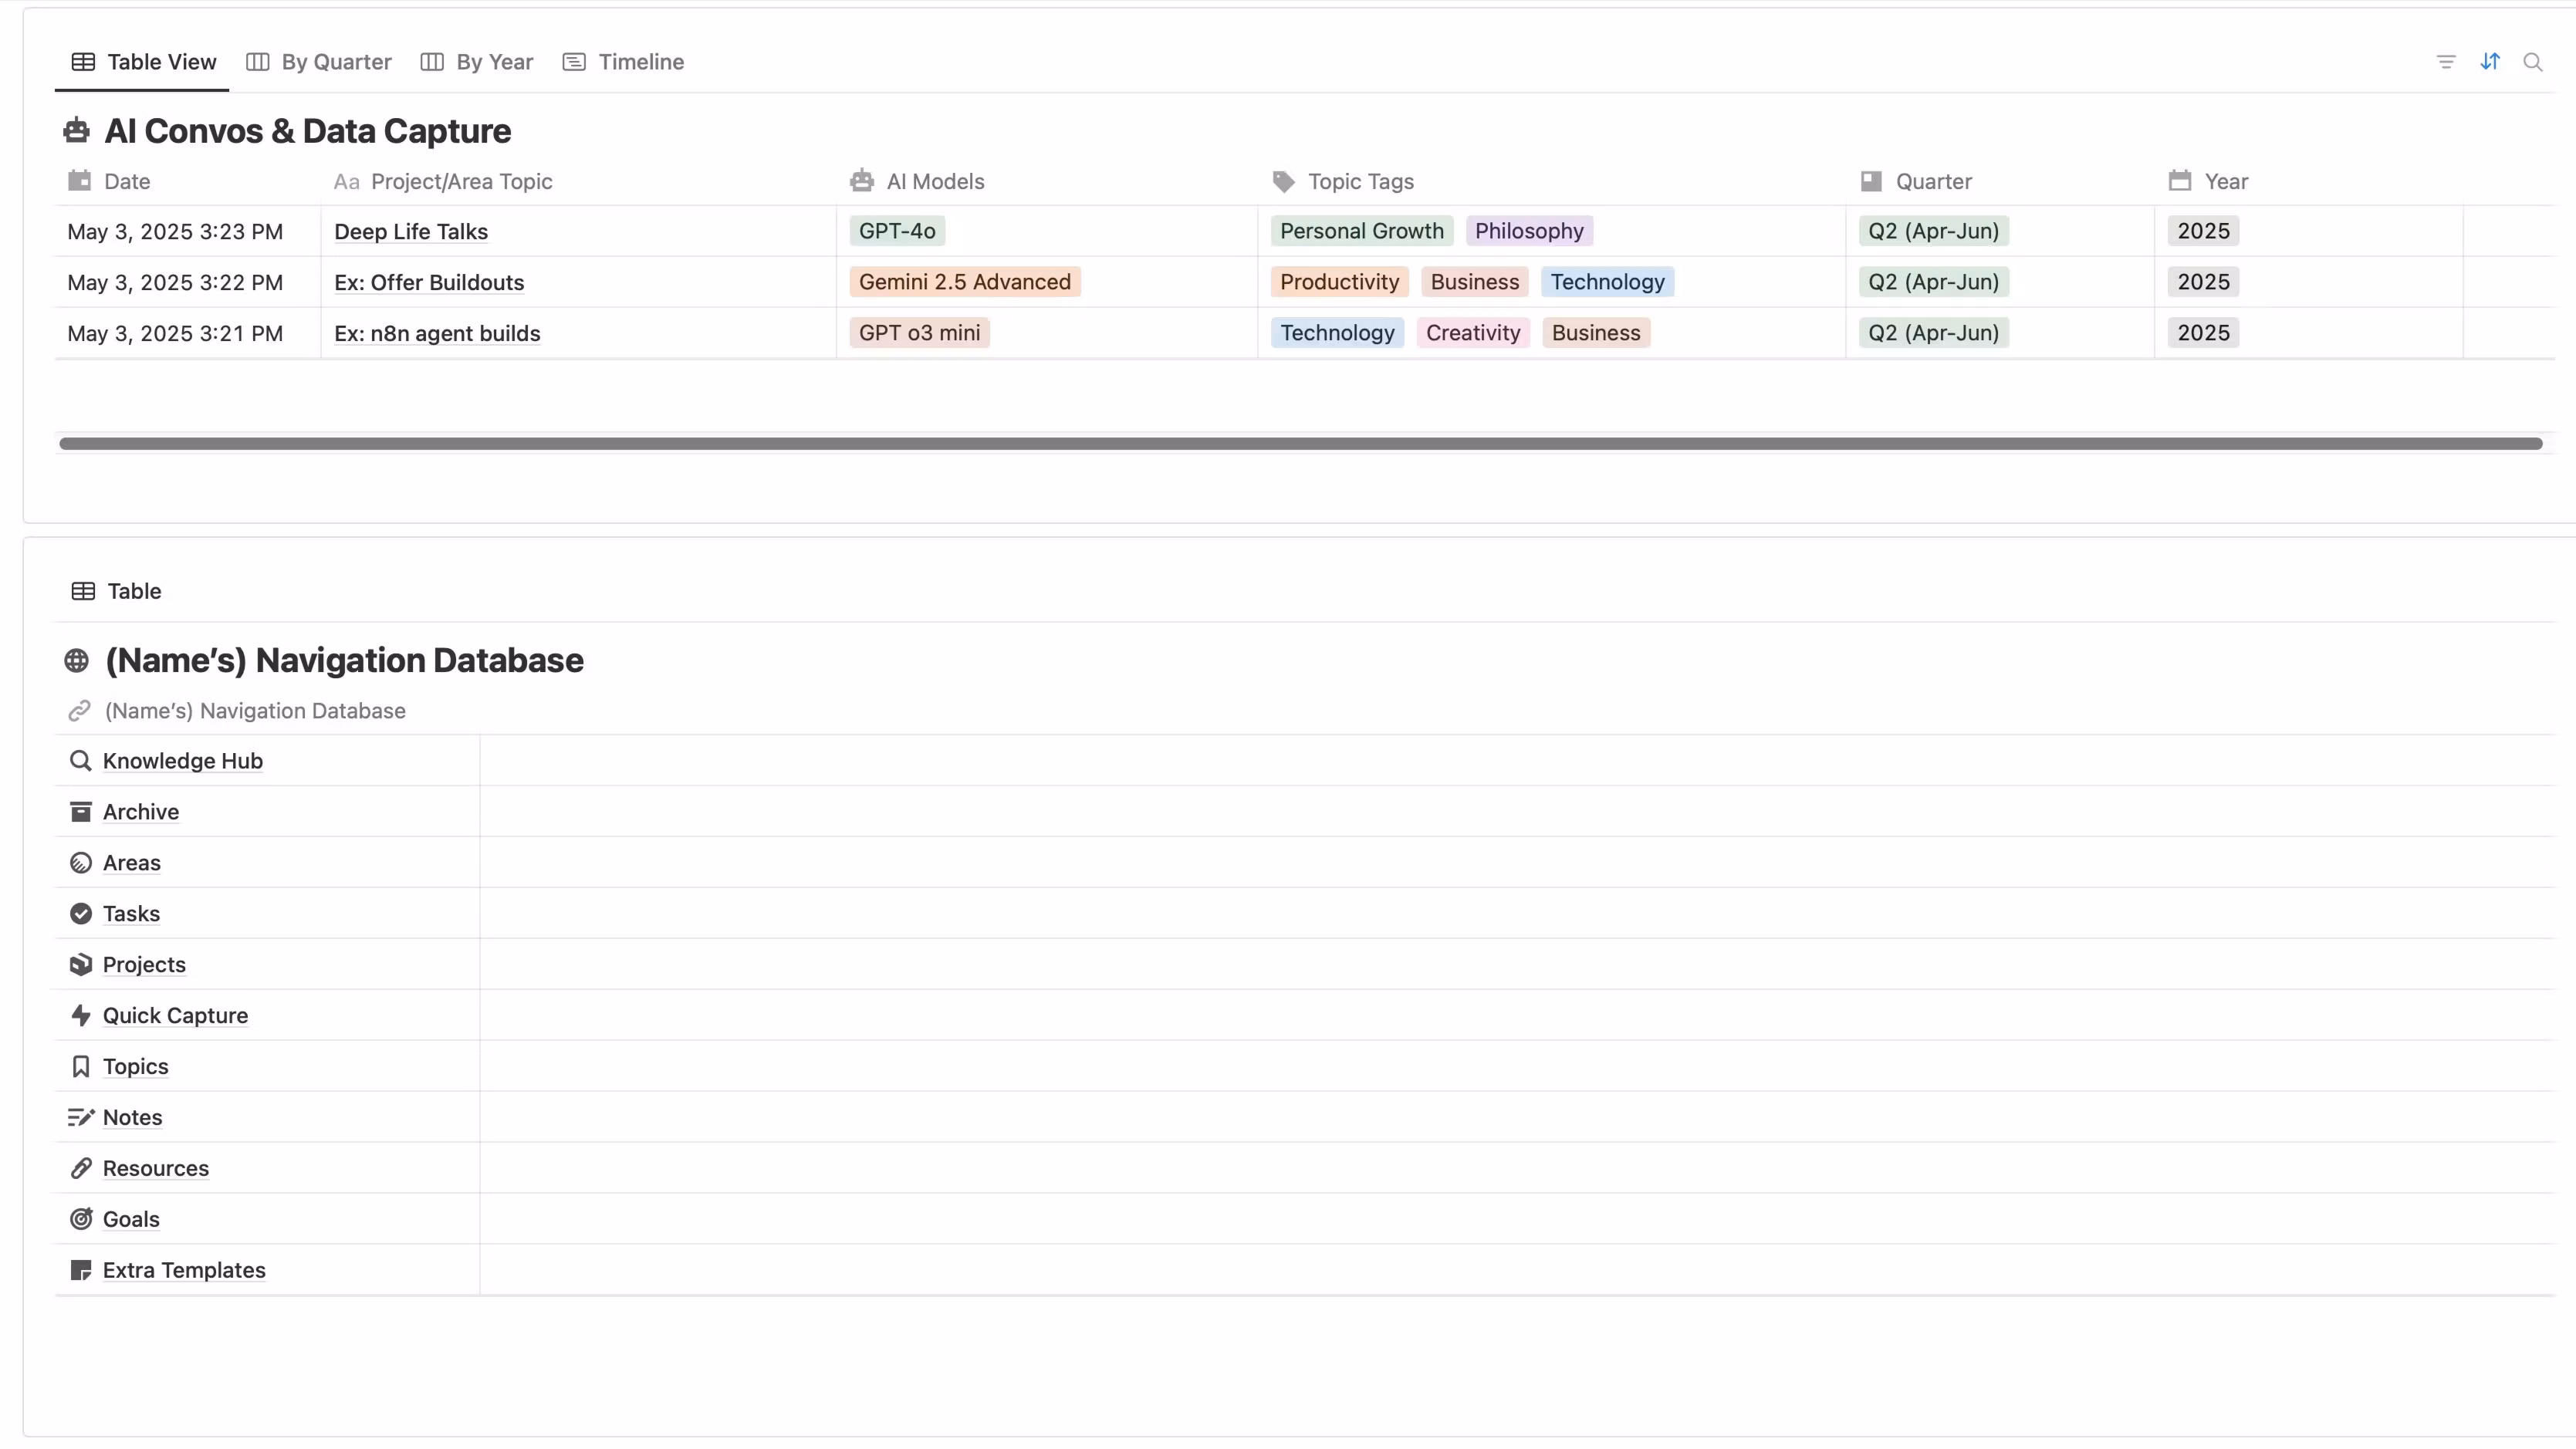
Task: Click the Gemini 2.5 Advanced orange tag
Action: [964, 282]
